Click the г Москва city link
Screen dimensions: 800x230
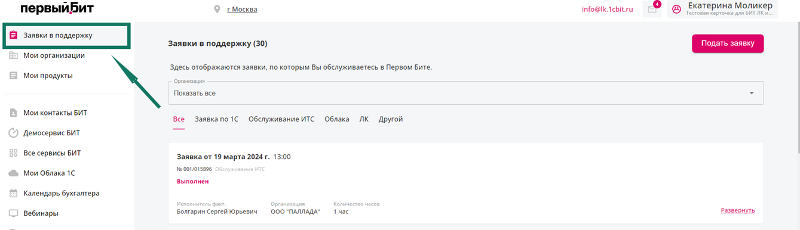(242, 10)
